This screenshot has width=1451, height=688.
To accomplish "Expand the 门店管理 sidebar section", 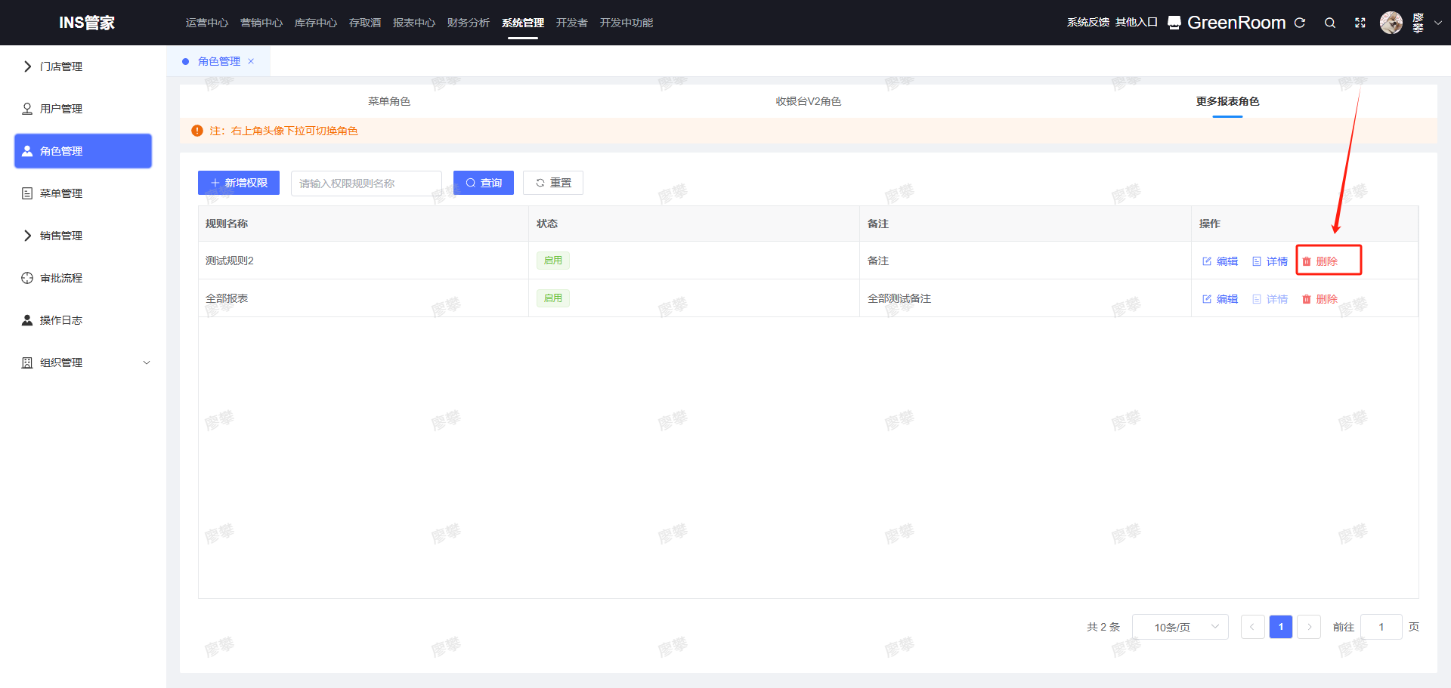I will point(27,66).
